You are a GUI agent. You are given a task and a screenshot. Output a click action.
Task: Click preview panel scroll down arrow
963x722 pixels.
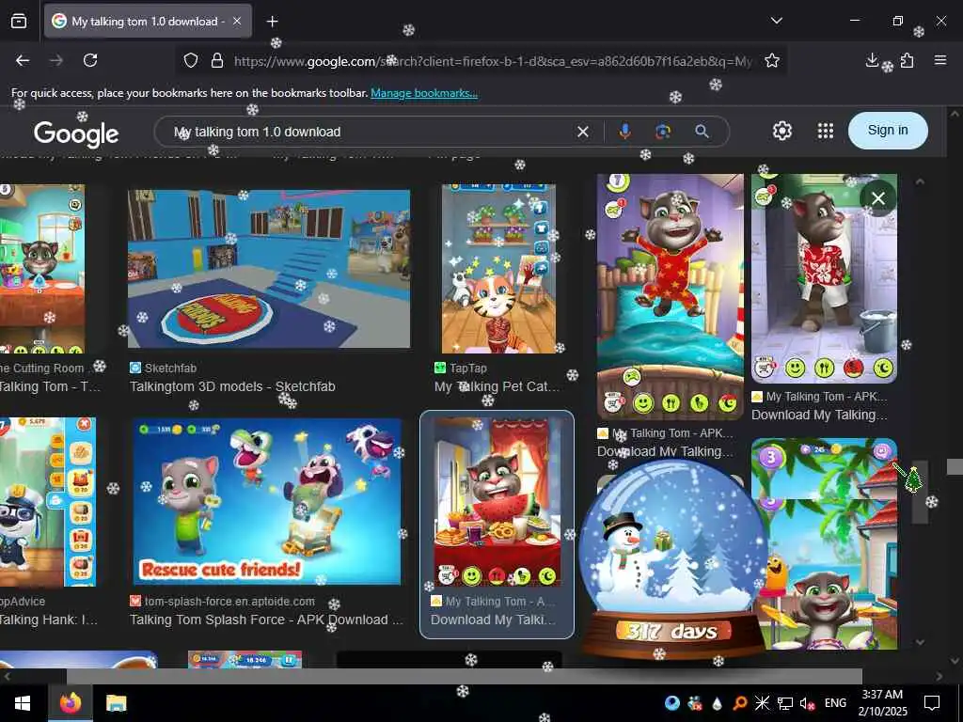(x=920, y=642)
